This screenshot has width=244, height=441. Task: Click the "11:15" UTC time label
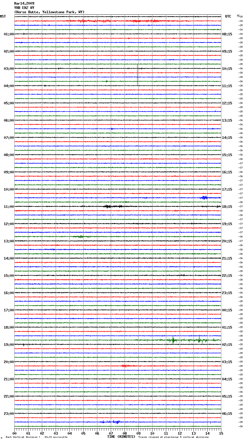(x=227, y=86)
